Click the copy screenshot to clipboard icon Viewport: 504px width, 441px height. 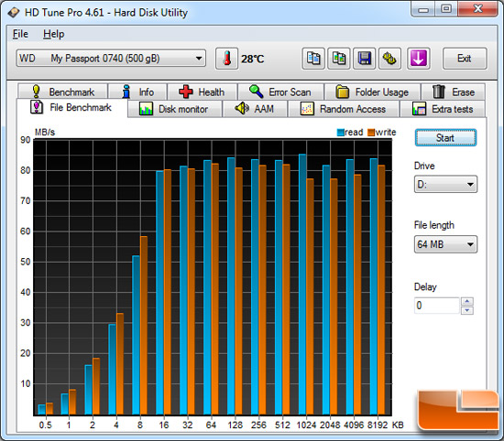coord(339,59)
